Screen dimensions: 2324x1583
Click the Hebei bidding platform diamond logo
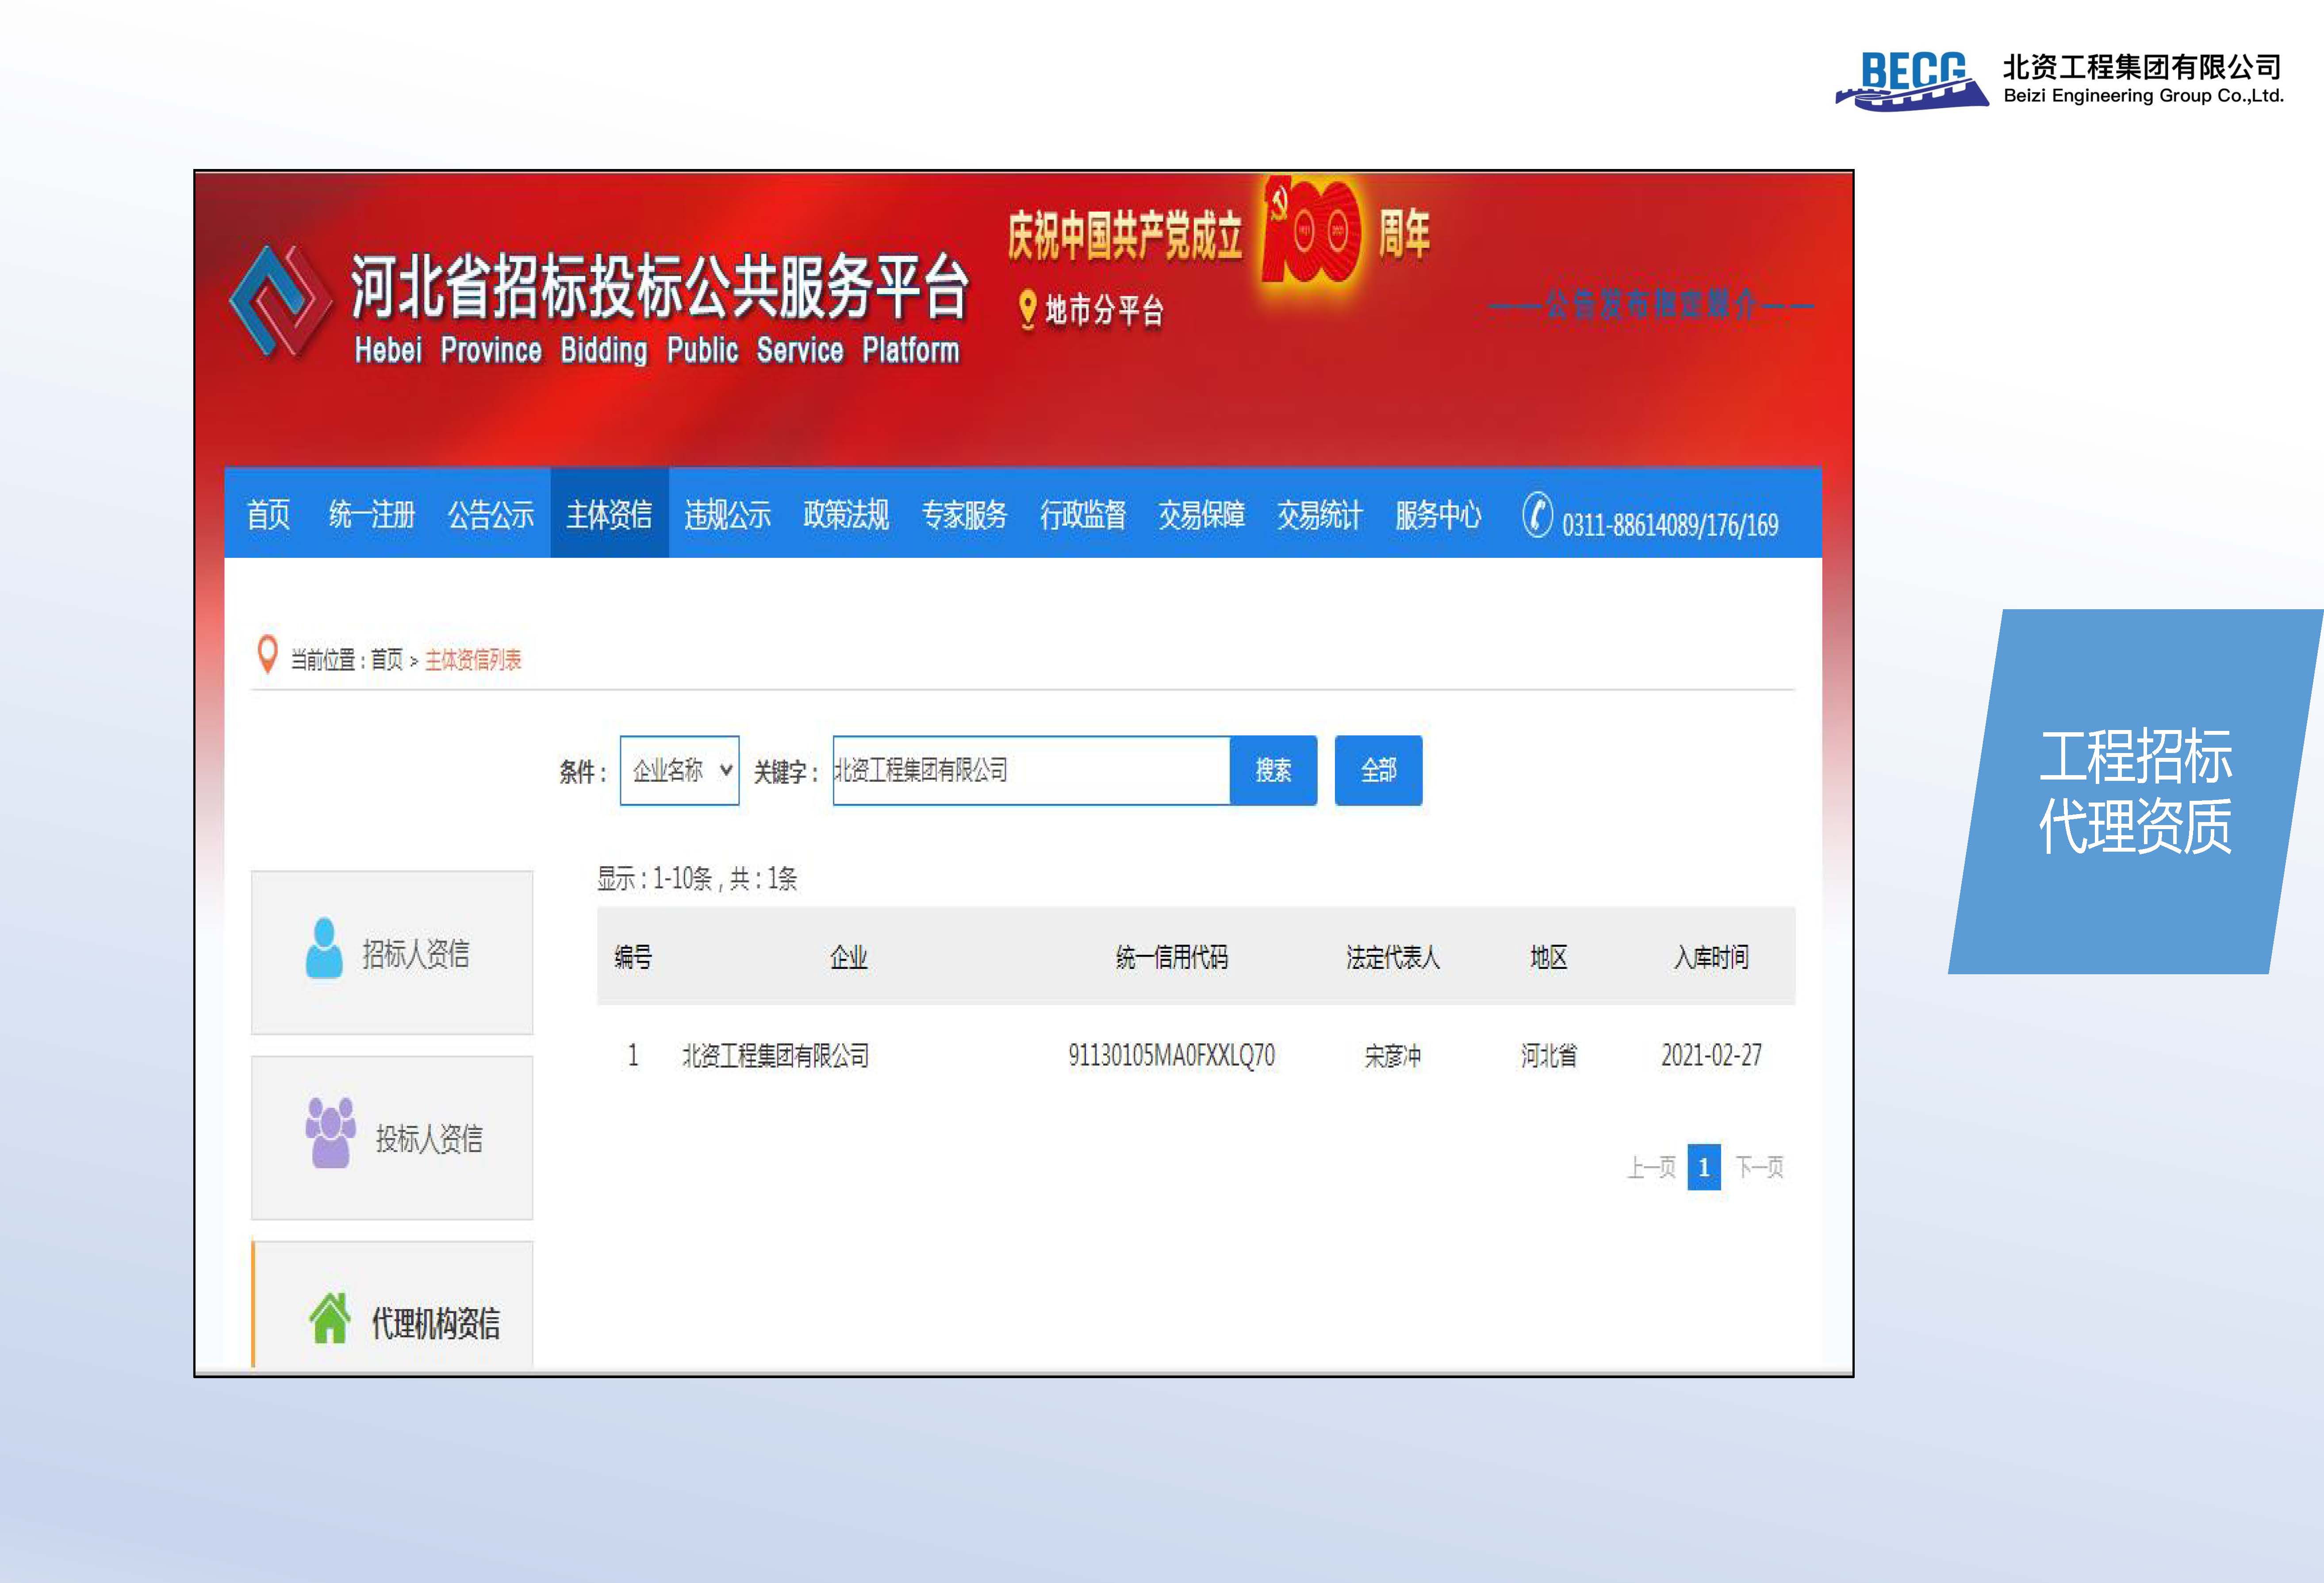[281, 301]
